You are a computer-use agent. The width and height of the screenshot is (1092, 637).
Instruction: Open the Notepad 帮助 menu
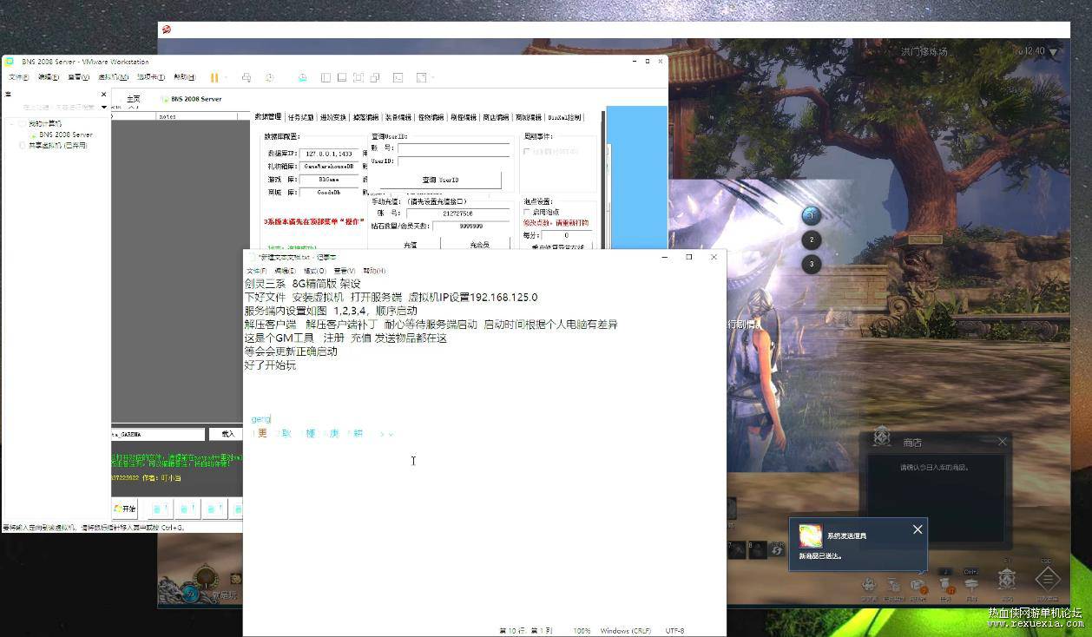[374, 271]
